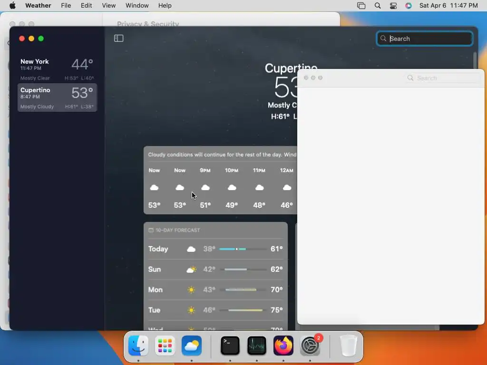Click the Stage Manager menu bar icon
This screenshot has height=365, width=487.
pyautogui.click(x=361, y=6)
